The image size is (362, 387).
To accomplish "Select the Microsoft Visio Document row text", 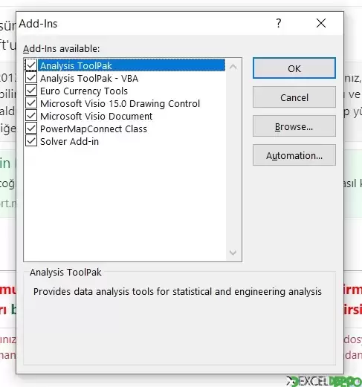I will pyautogui.click(x=96, y=116).
